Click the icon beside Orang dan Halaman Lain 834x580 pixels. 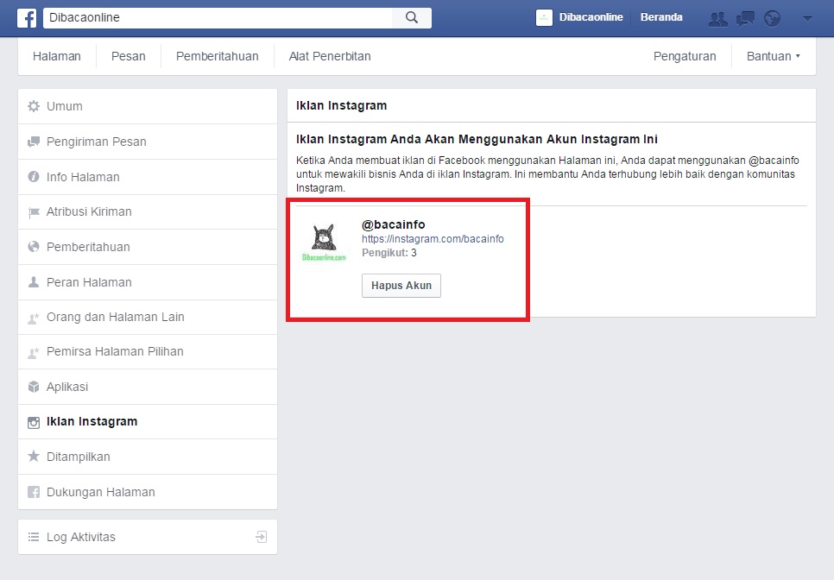coord(34,318)
